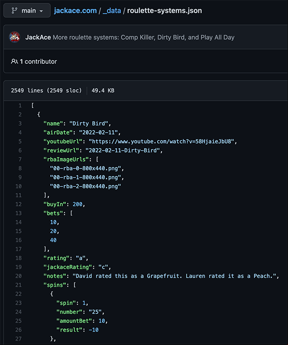
Task: Open the main branch dropdown
Action: tap(27, 11)
